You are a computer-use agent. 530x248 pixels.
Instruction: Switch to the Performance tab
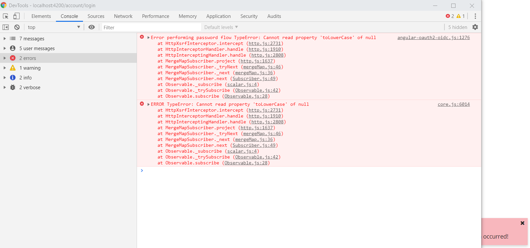(x=156, y=16)
